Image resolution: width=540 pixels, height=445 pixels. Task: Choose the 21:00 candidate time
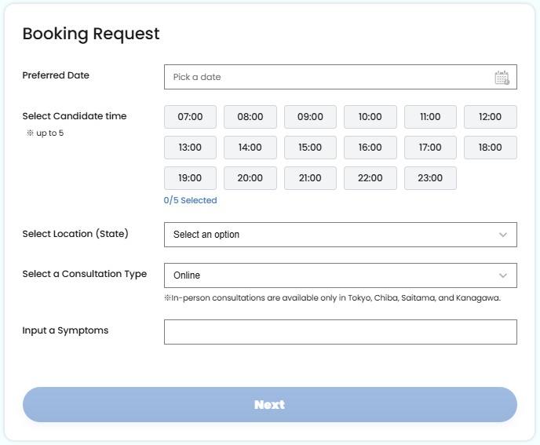310,178
